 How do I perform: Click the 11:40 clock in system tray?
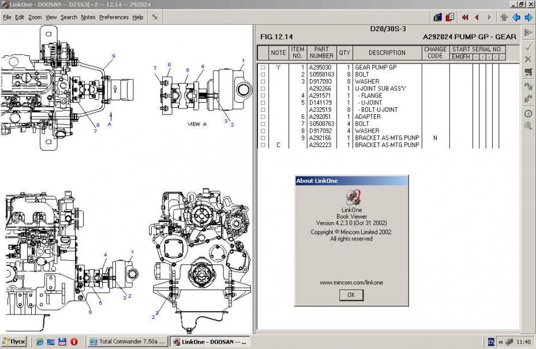click(523, 342)
